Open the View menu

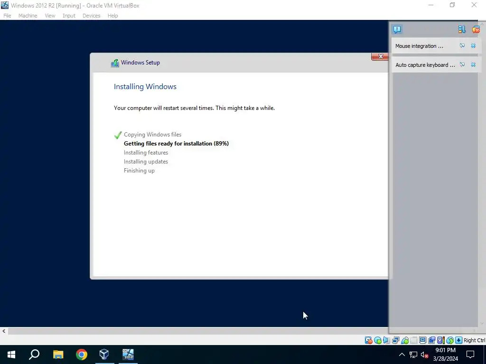coord(50,16)
